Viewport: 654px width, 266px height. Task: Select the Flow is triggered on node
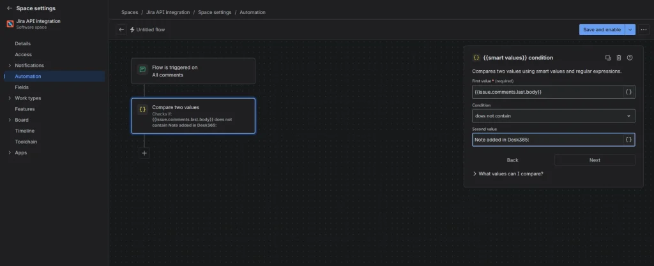click(x=193, y=71)
